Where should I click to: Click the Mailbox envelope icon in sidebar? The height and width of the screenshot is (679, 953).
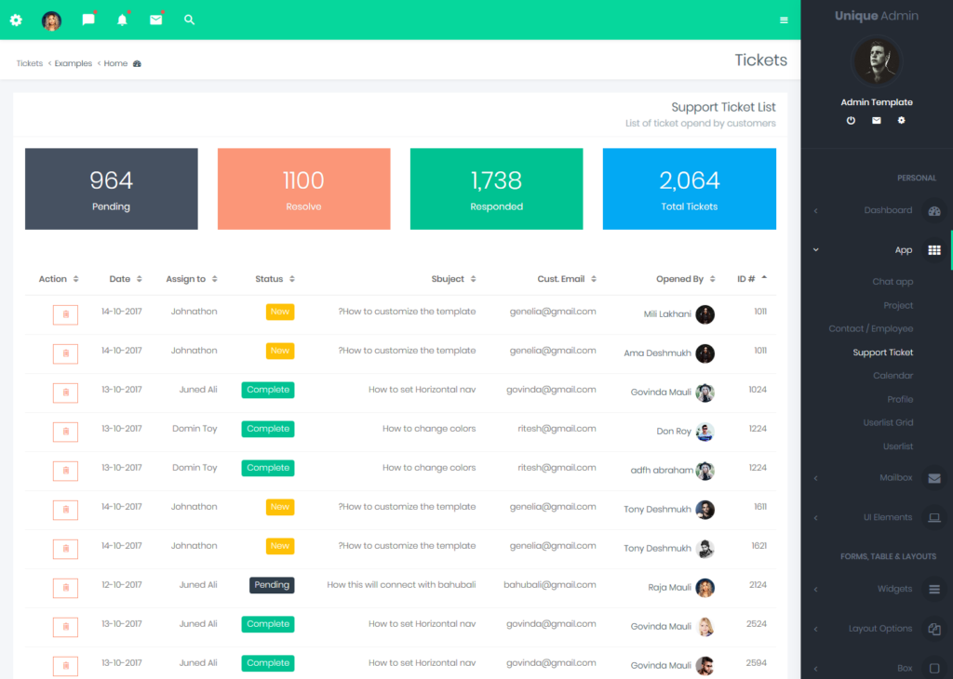tap(934, 478)
